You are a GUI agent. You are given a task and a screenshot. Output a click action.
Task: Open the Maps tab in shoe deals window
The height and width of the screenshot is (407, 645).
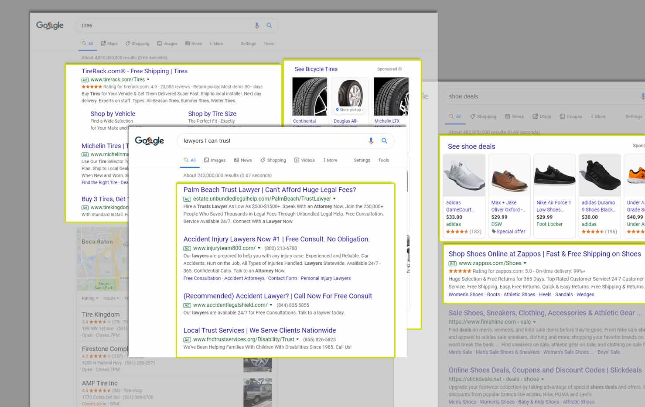coord(542,116)
